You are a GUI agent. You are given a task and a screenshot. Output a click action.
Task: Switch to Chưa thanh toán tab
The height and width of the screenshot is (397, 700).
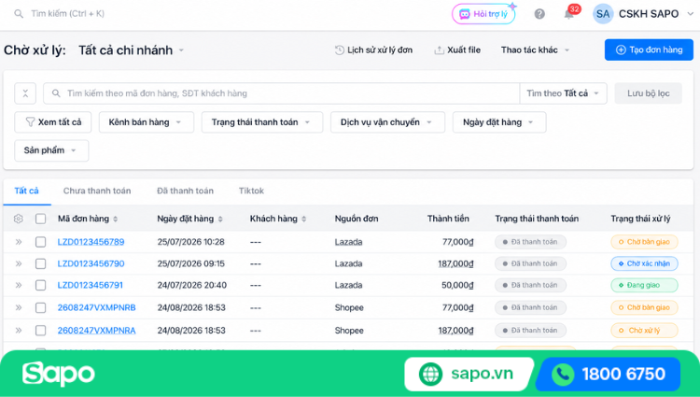pos(97,191)
